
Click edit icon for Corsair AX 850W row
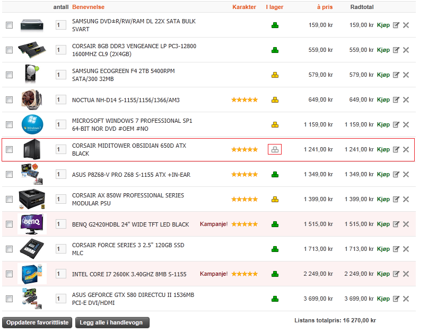click(396, 200)
